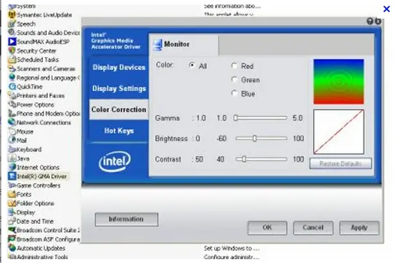
Task: Open Scheduled Tasks icon
Action: (x=12, y=60)
